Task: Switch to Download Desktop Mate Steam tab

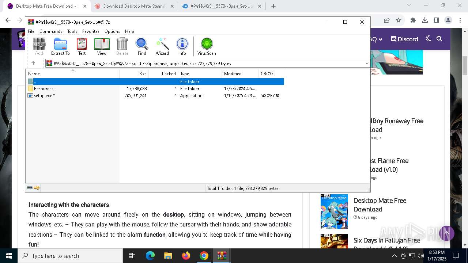Action: pos(133,6)
